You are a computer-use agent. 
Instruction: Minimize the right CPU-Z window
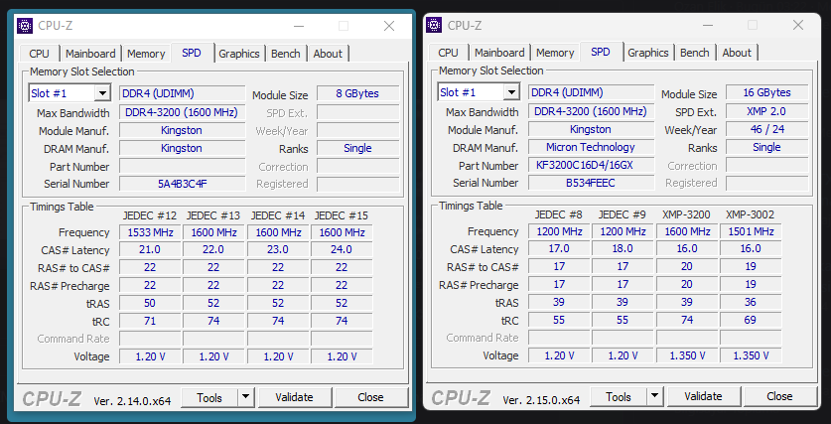tap(708, 25)
